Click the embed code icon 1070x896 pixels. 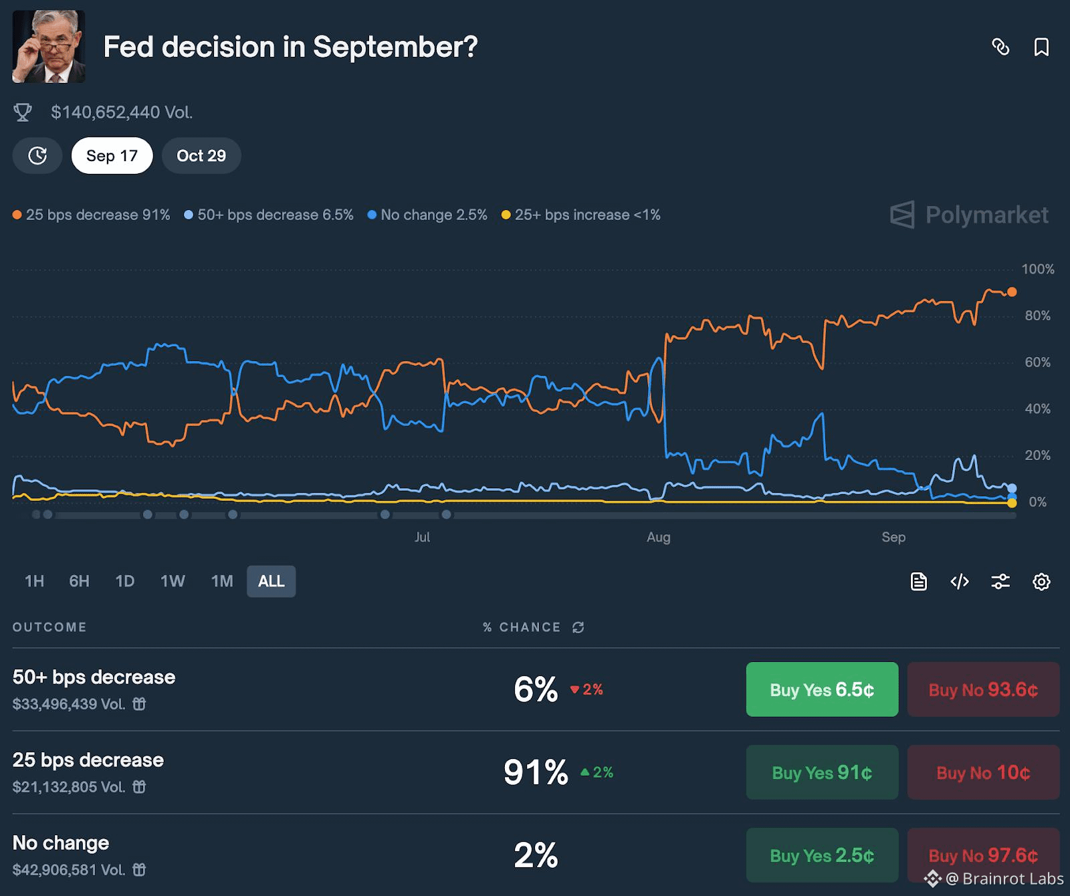[960, 582]
